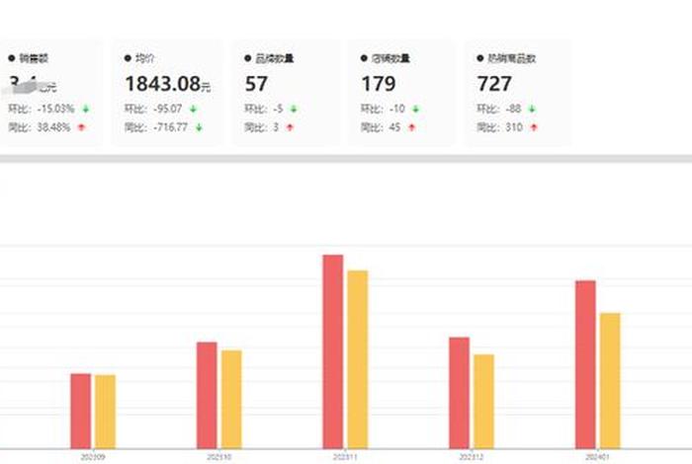Click the red bar for 202312
Viewport: 692px width, 464px height.
coord(460,393)
